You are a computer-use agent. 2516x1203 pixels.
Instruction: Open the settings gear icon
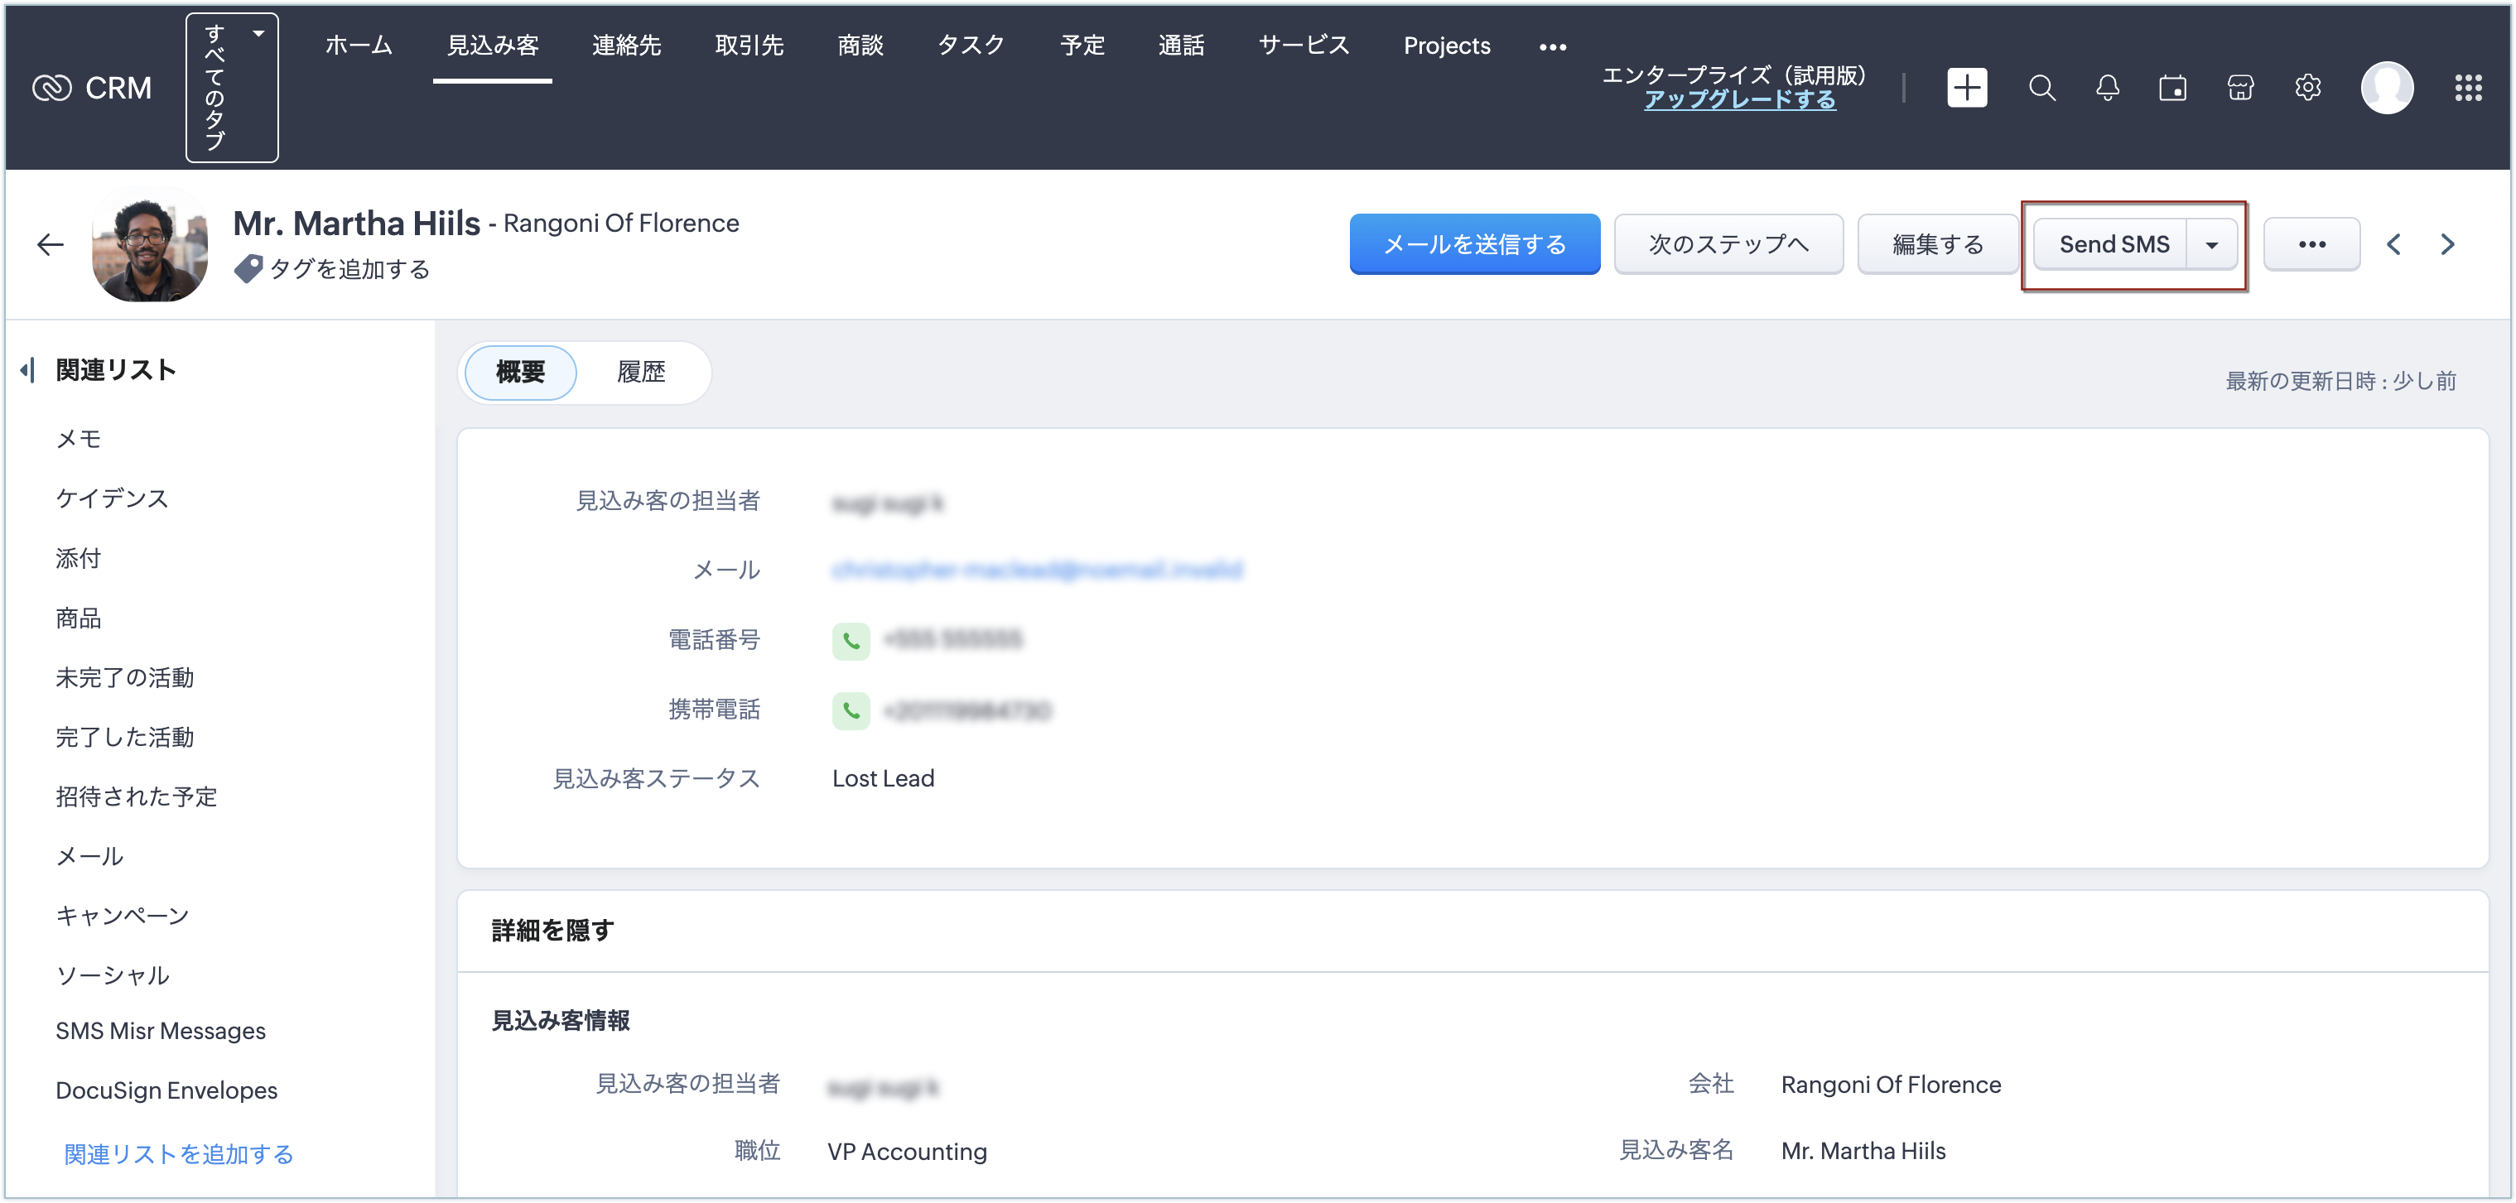coord(2308,88)
